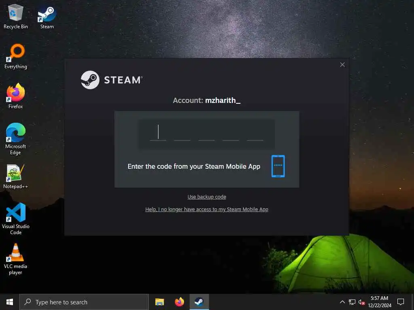
Task: Select the Everything search shortcut
Action: (16, 57)
